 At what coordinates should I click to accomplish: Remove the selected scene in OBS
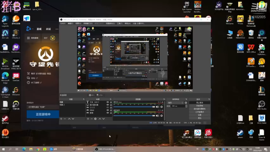pyautogui.click(x=65, y=119)
